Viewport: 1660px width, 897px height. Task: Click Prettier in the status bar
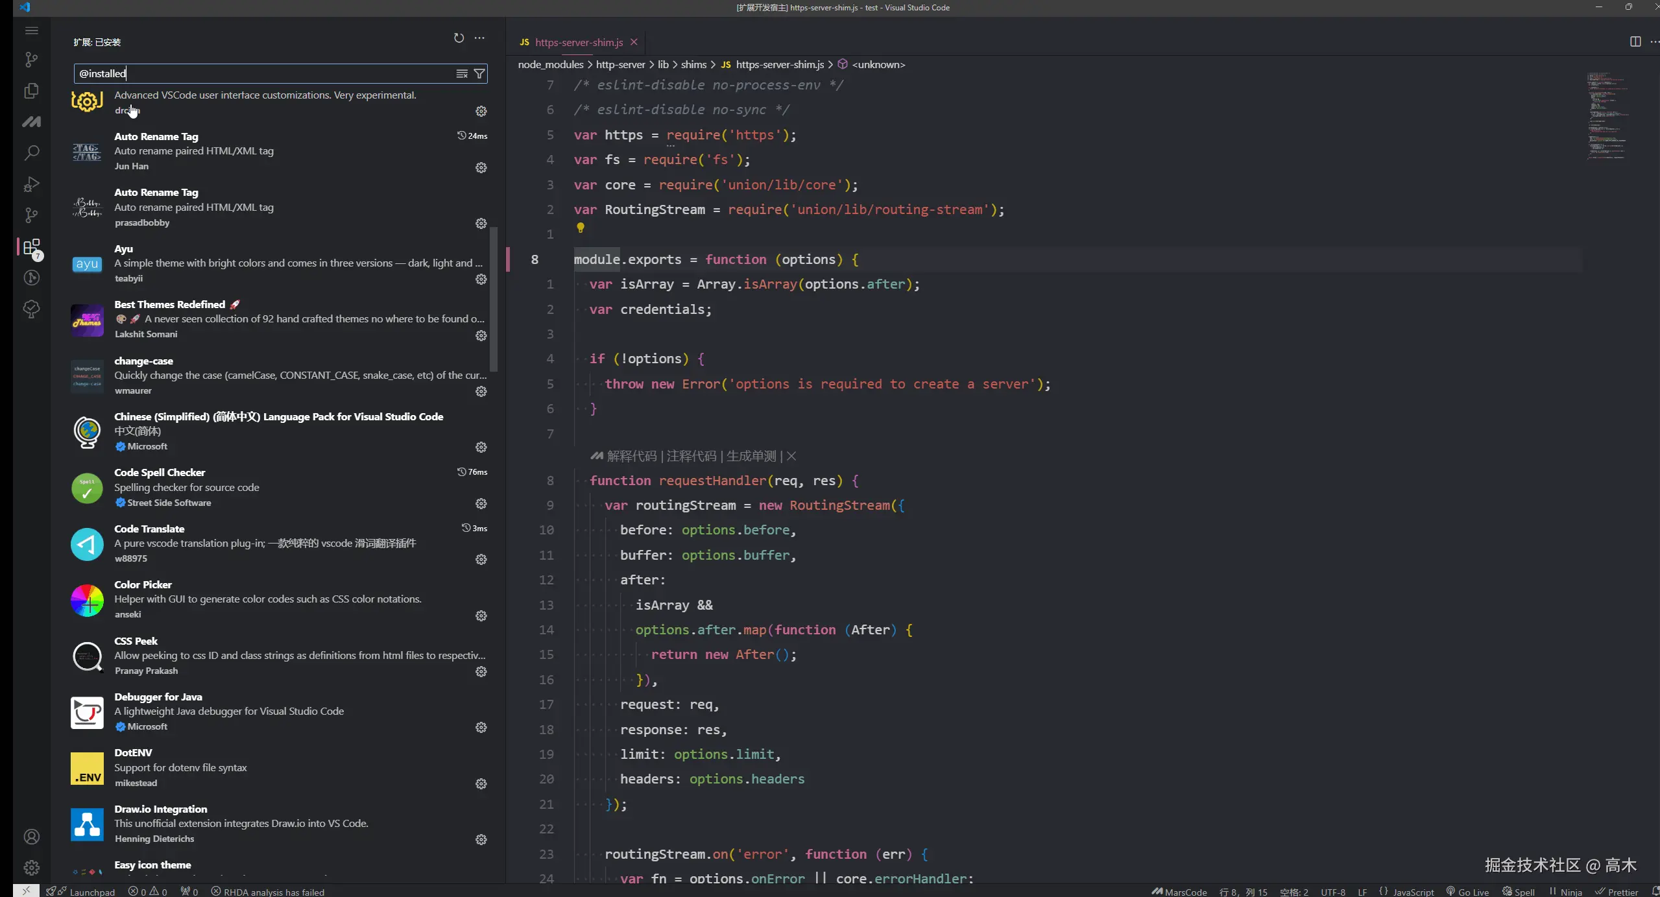[1617, 892]
